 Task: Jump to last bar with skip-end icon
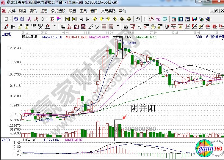click(x=74, y=19)
